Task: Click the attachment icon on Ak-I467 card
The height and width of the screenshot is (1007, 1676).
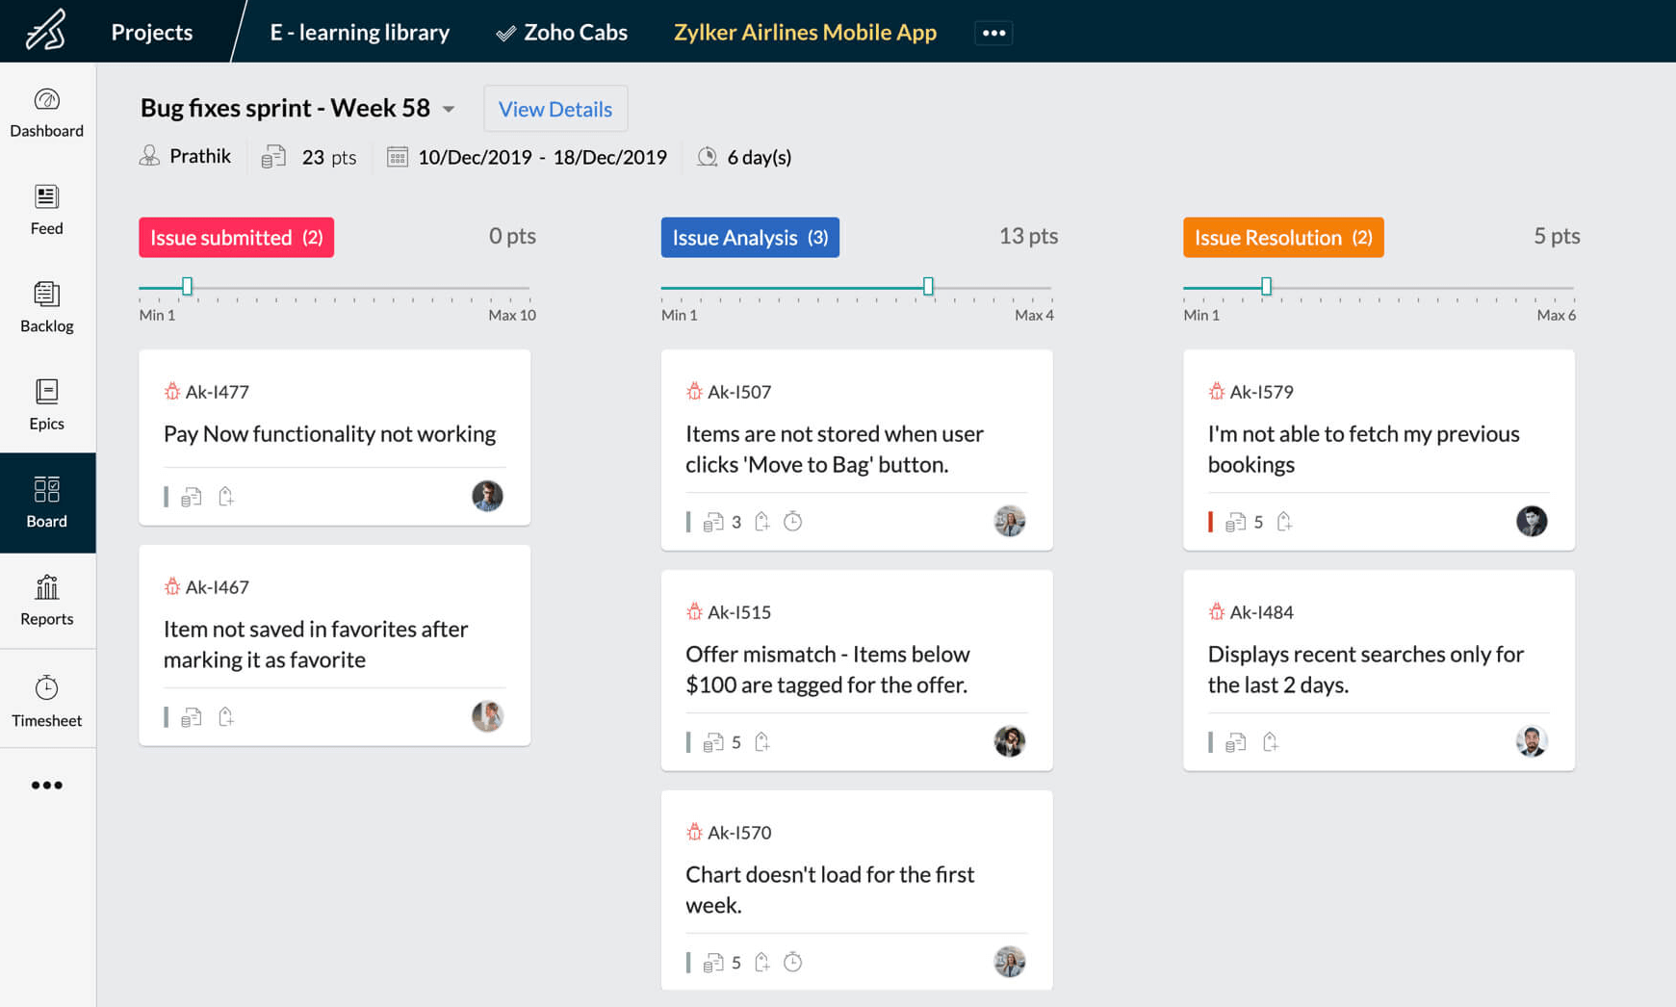Action: click(226, 716)
